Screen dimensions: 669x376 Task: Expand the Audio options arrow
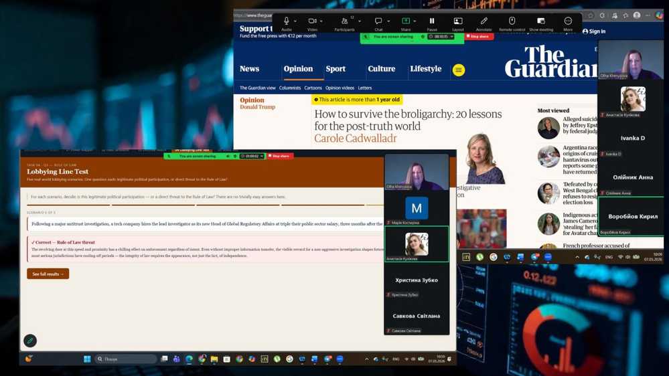tap(295, 21)
